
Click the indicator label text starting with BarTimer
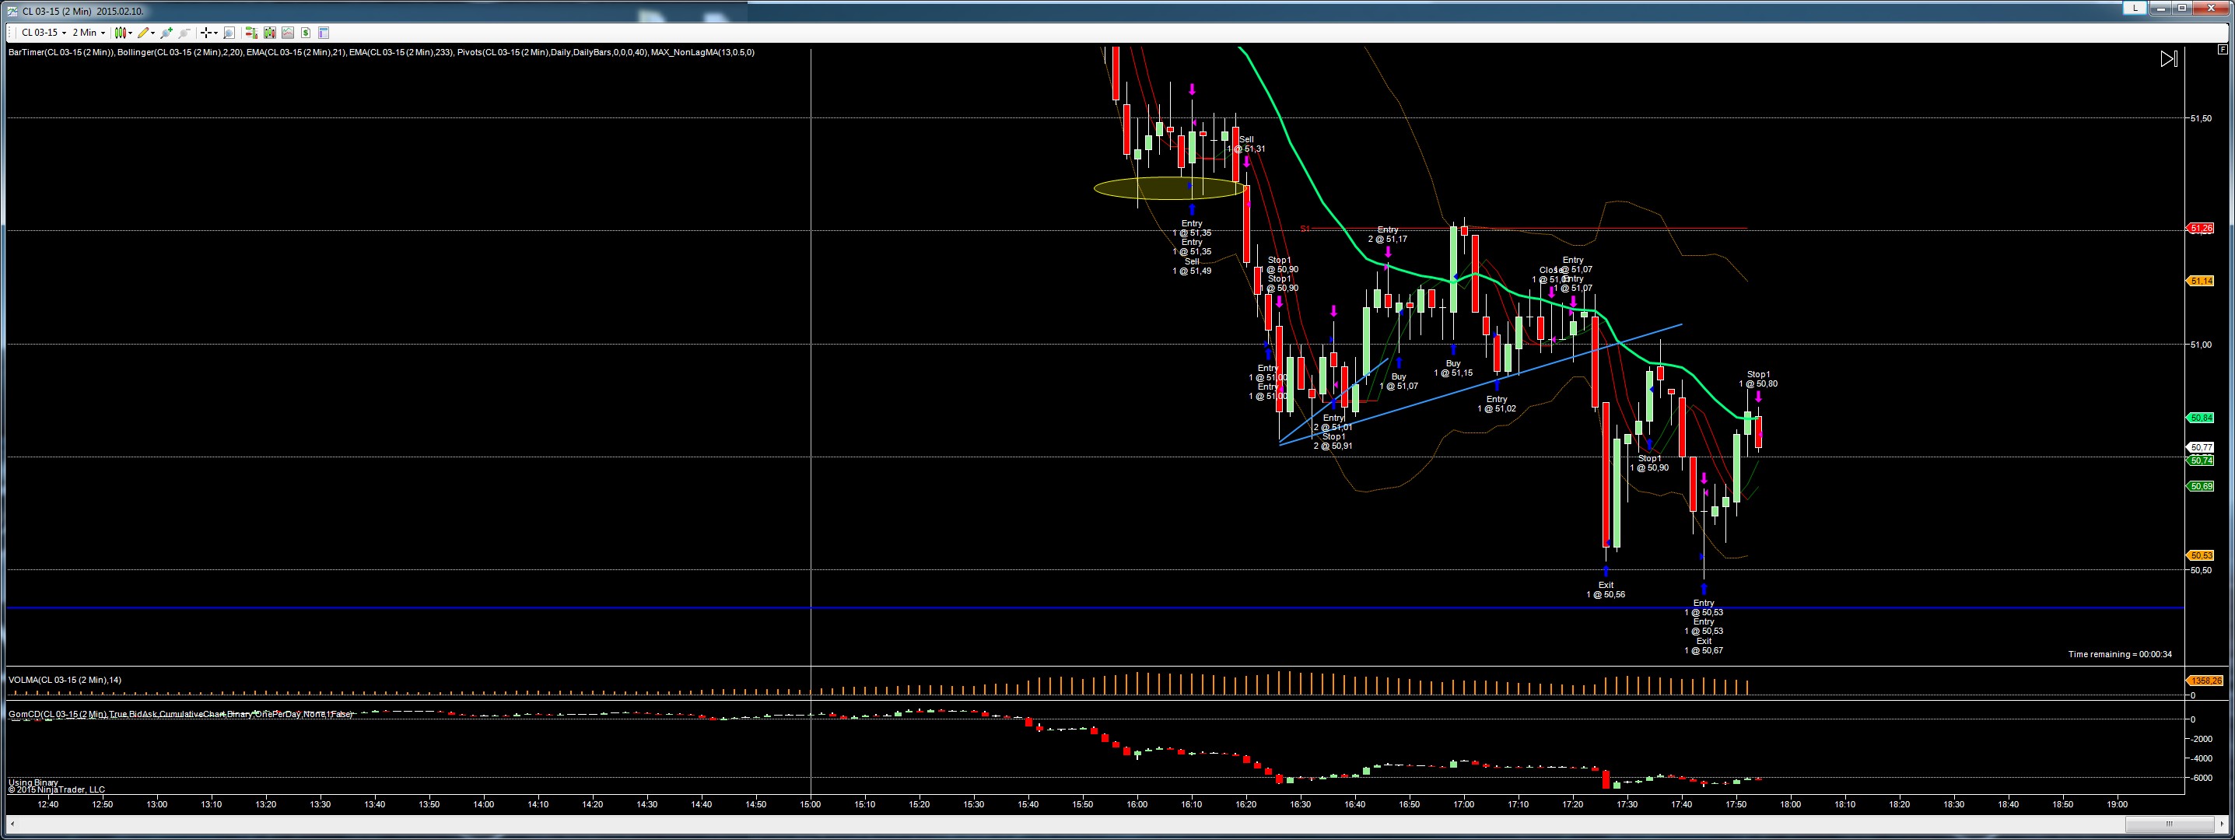point(381,52)
